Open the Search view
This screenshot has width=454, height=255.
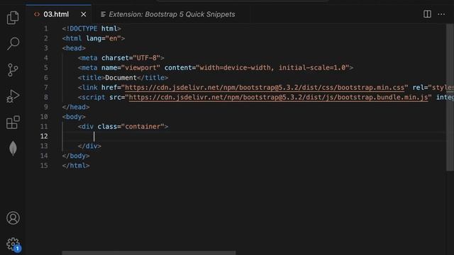click(13, 44)
